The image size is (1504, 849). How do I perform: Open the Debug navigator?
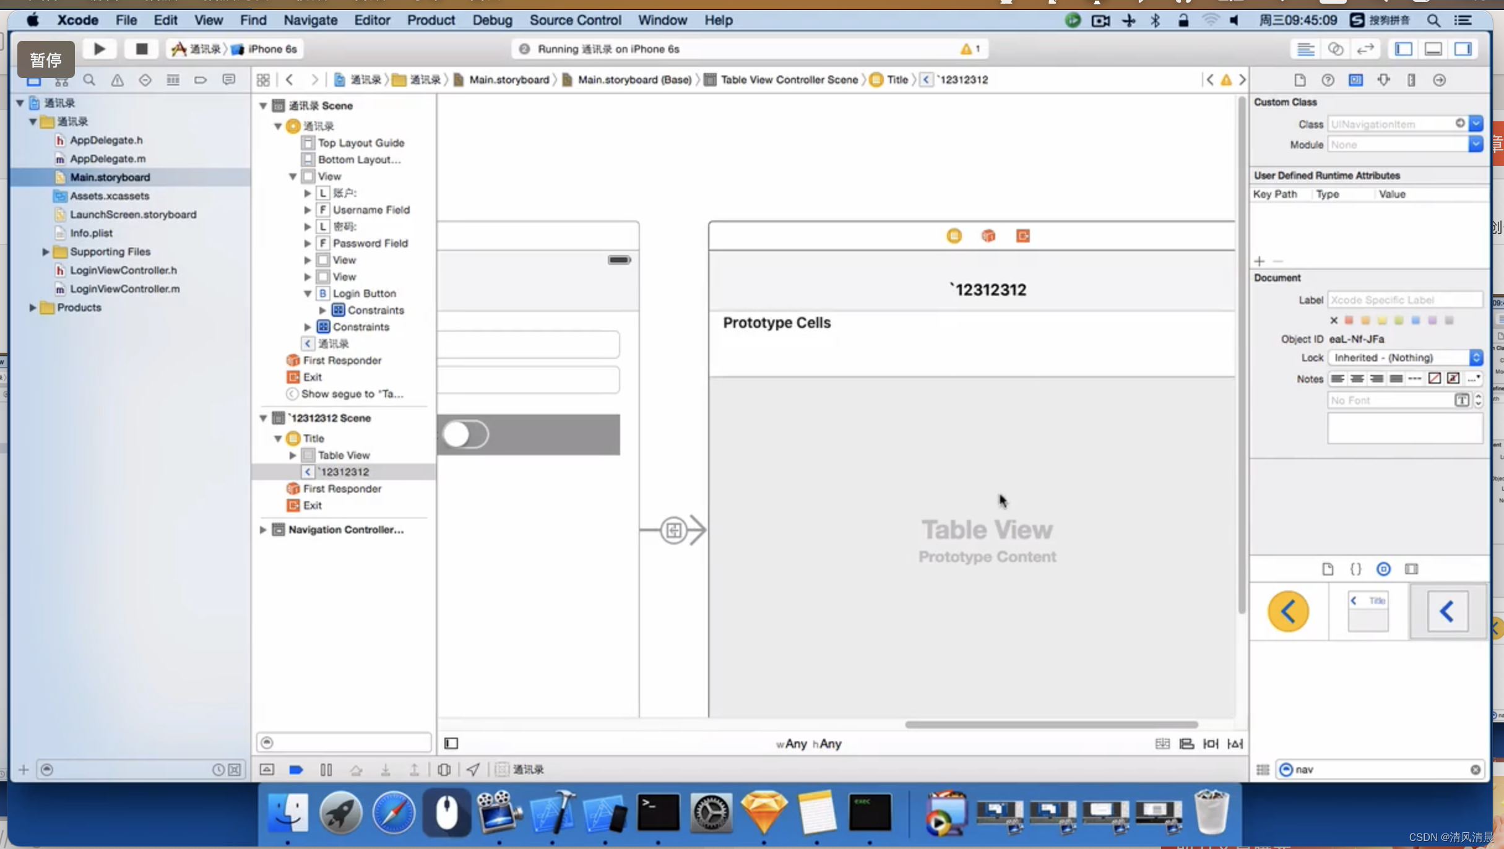coord(173,80)
